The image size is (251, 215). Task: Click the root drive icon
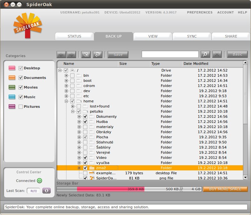point(73,70)
